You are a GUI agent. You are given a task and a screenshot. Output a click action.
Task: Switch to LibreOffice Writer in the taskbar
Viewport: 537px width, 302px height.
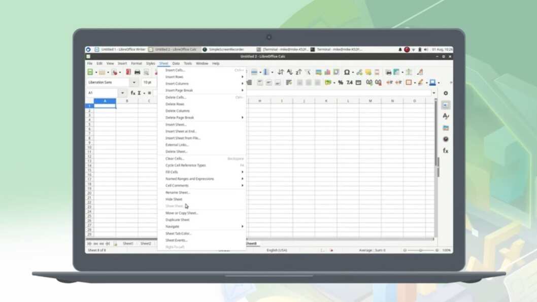coord(121,50)
